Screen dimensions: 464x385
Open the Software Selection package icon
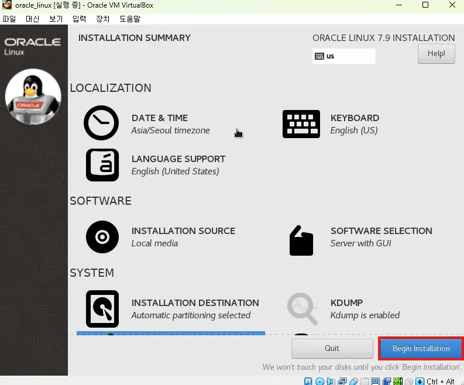[x=301, y=240]
